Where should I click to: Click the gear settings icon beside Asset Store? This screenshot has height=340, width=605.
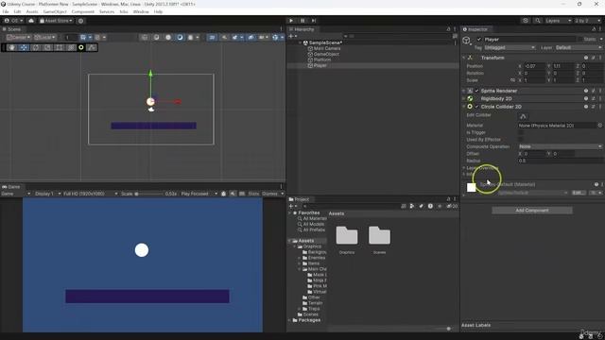pos(80,21)
